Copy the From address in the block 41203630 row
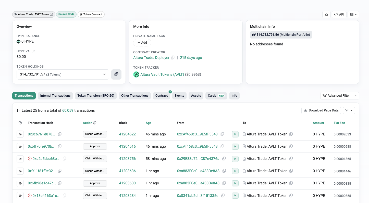 coord(224,183)
